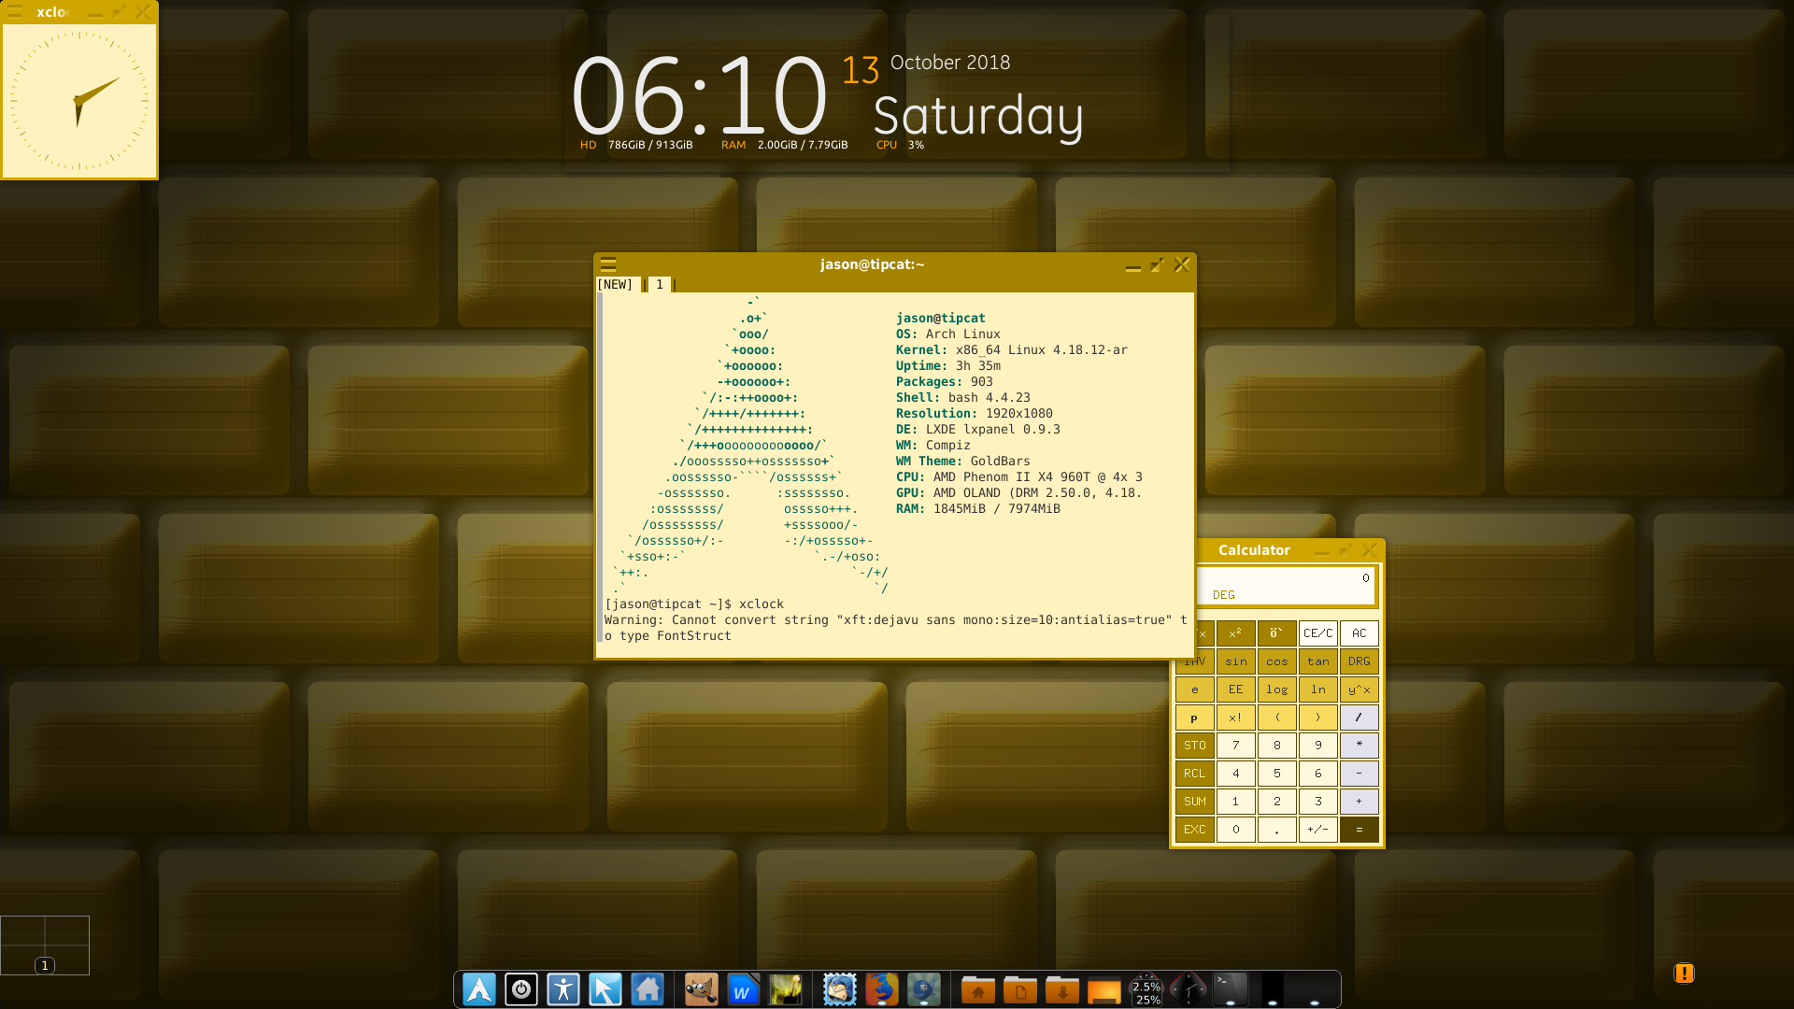
Task: Click the x² button in Calculator
Action: tap(1236, 633)
